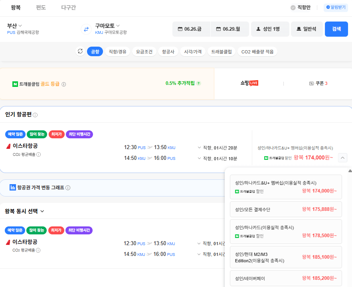Viewport: 352px width, 287px height.
Task: Select the 직항/경유 filter chip
Action: [118, 51]
